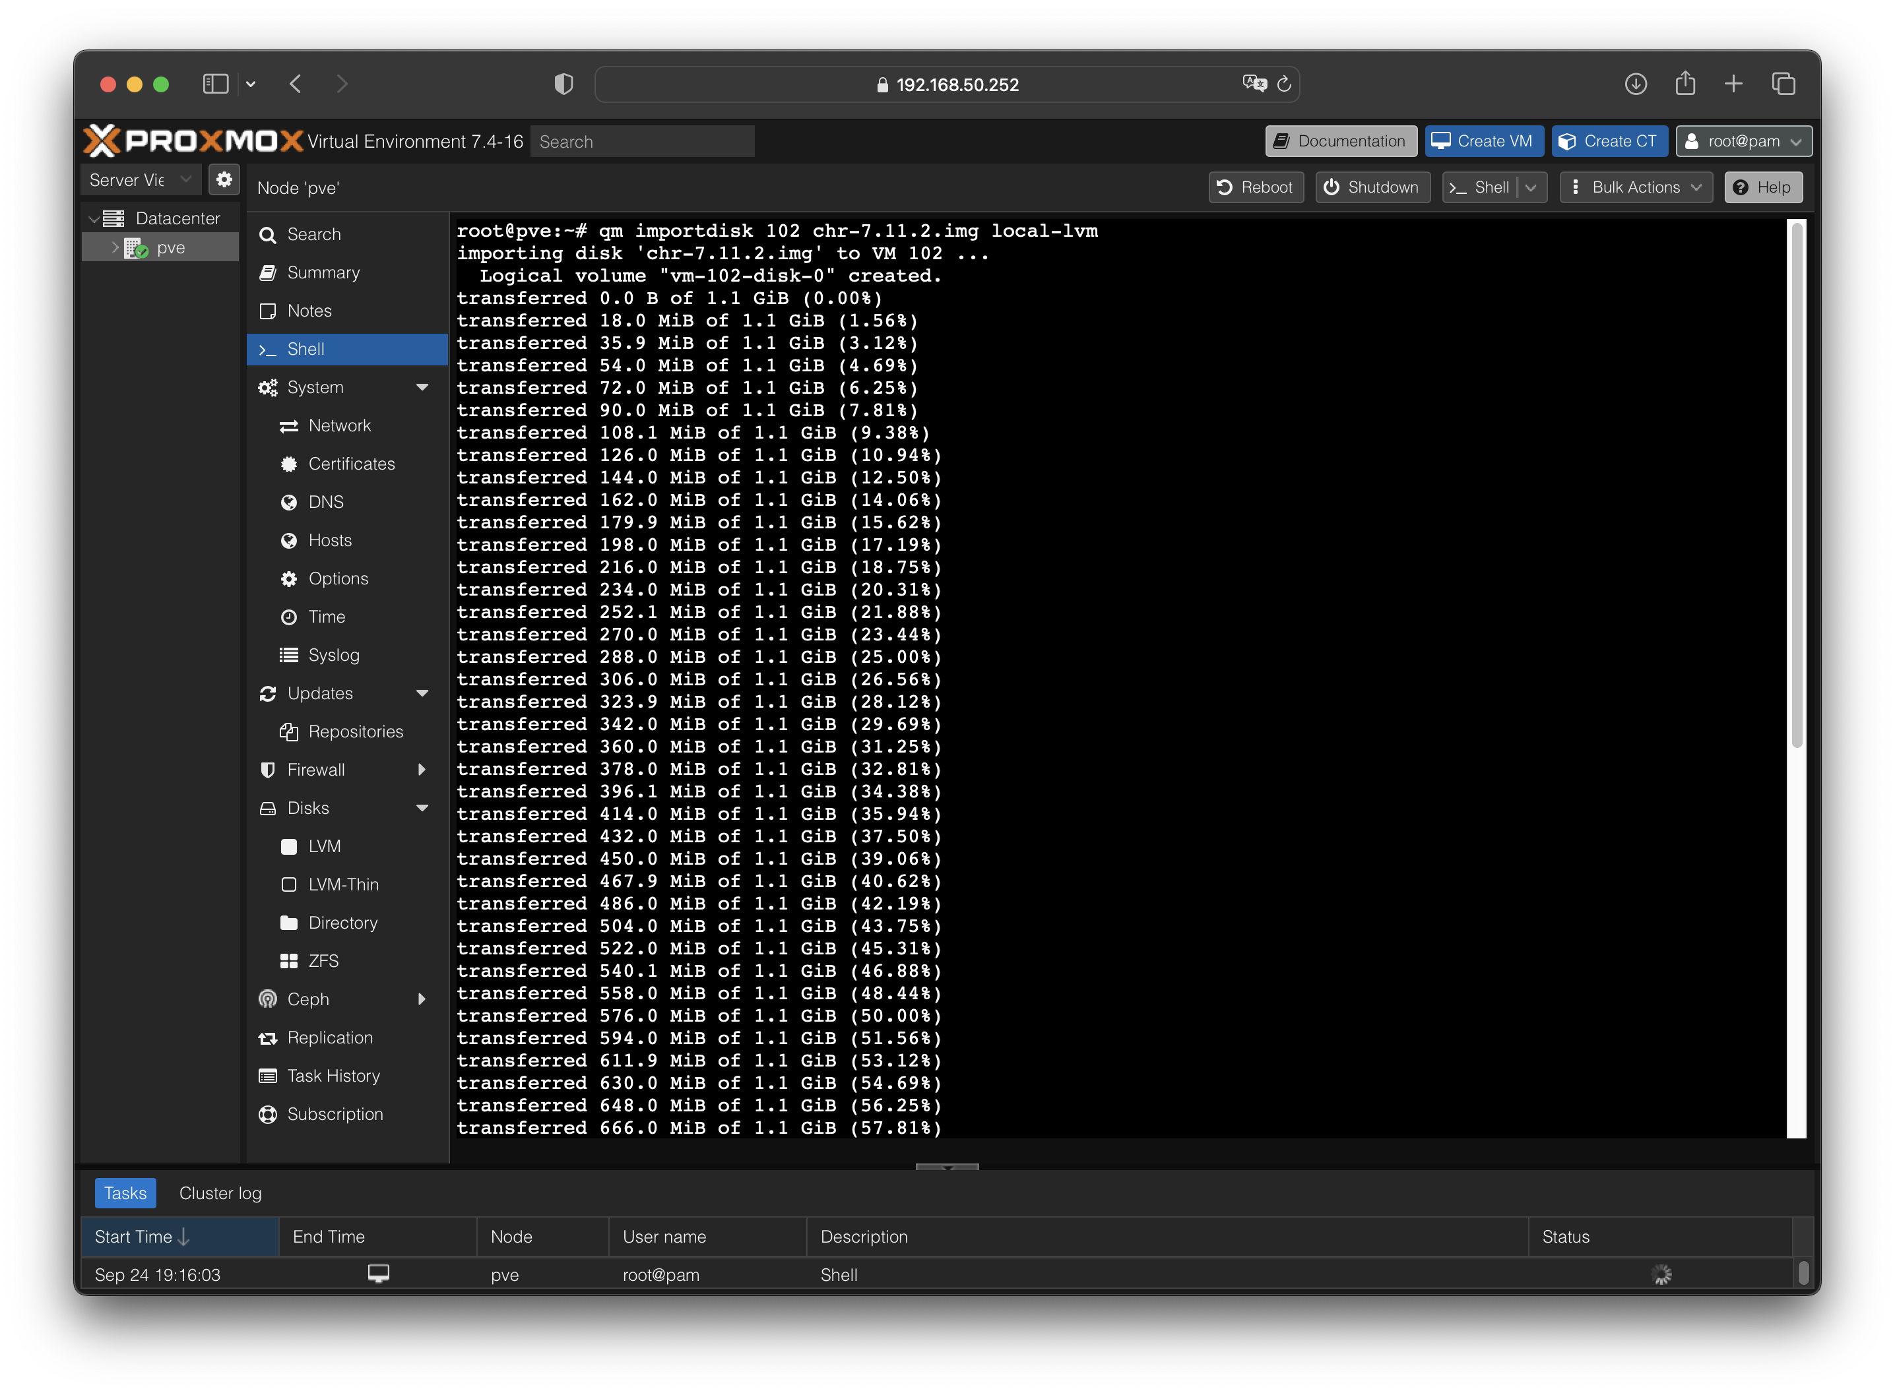Click the Safari privacy shield icon
Screen dimensions: 1895x1393
point(563,84)
